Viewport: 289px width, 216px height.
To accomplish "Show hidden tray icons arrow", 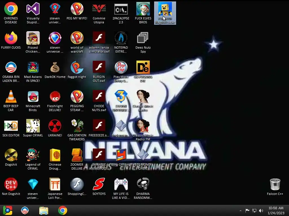I will (x=240, y=211).
